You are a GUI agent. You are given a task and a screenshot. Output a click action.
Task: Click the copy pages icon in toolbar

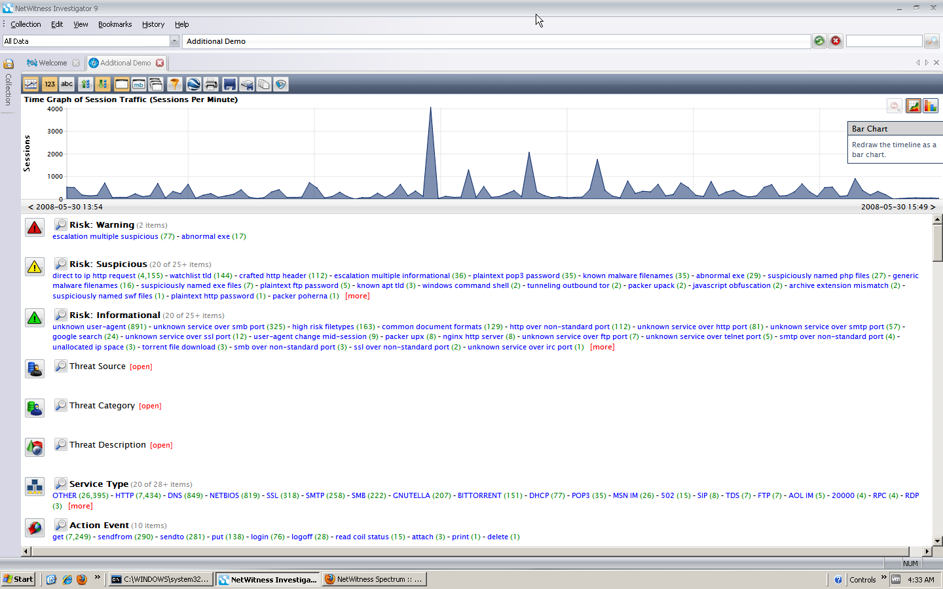click(x=264, y=84)
